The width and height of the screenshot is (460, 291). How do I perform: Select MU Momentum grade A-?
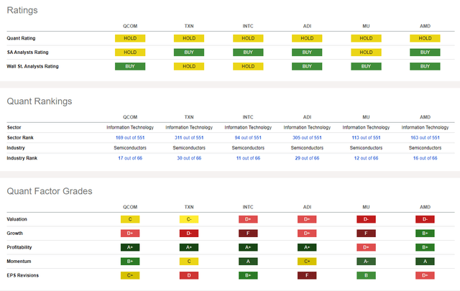point(366,262)
